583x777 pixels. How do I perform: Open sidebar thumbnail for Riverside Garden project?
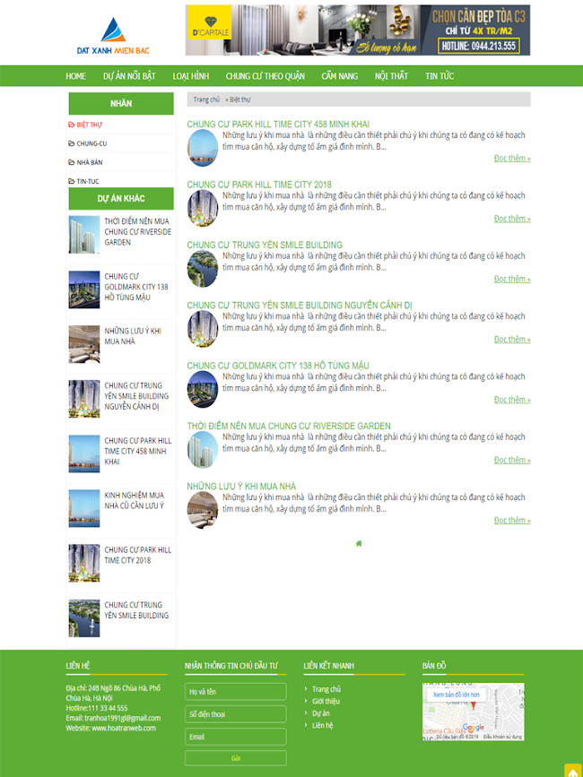(x=84, y=235)
